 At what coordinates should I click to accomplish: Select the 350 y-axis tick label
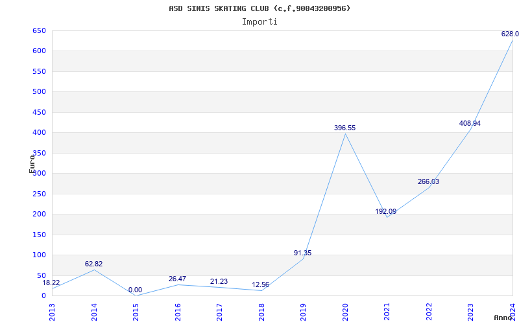[x=39, y=153]
